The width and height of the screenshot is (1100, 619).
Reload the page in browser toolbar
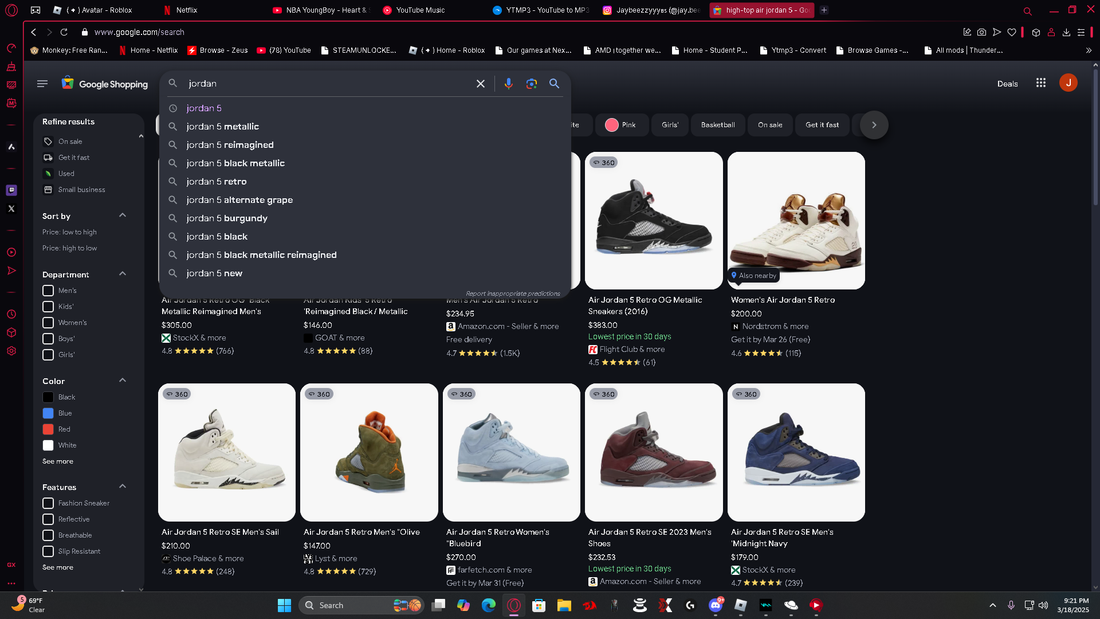pos(64,32)
